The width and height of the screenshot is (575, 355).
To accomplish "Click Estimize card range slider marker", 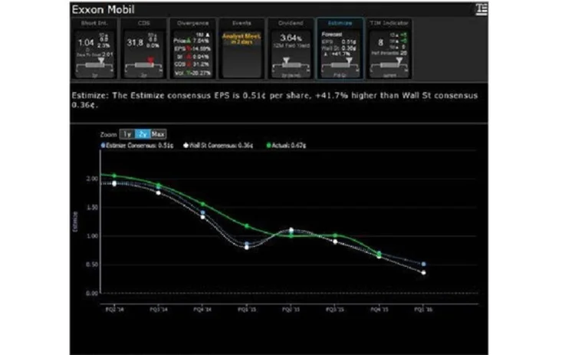I will pos(349,60).
